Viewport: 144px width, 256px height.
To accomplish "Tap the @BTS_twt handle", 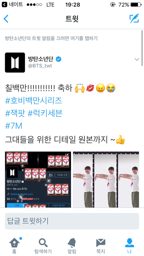I will (x=40, y=66).
